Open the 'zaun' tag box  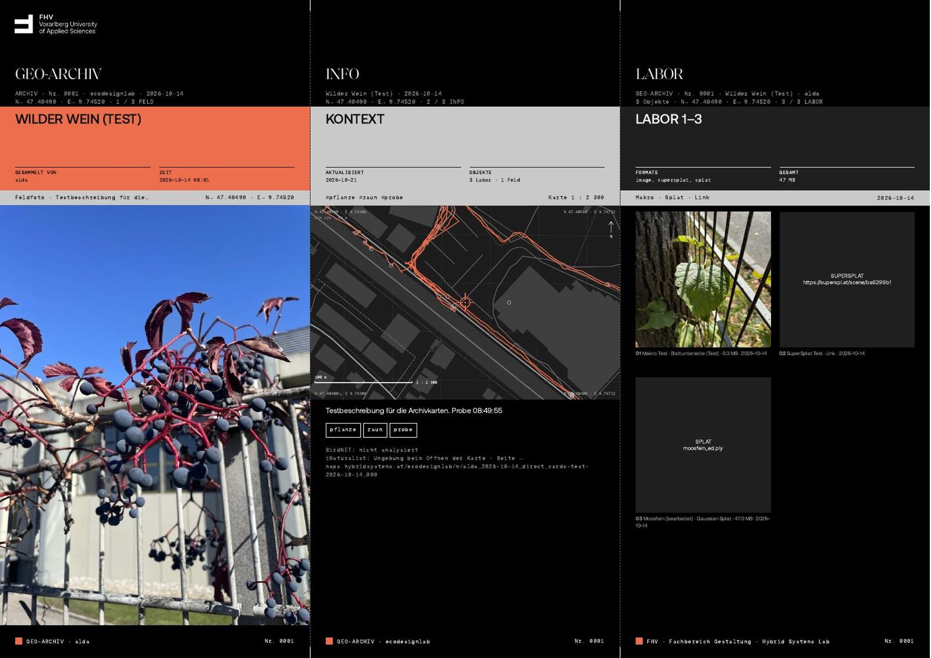(x=375, y=430)
